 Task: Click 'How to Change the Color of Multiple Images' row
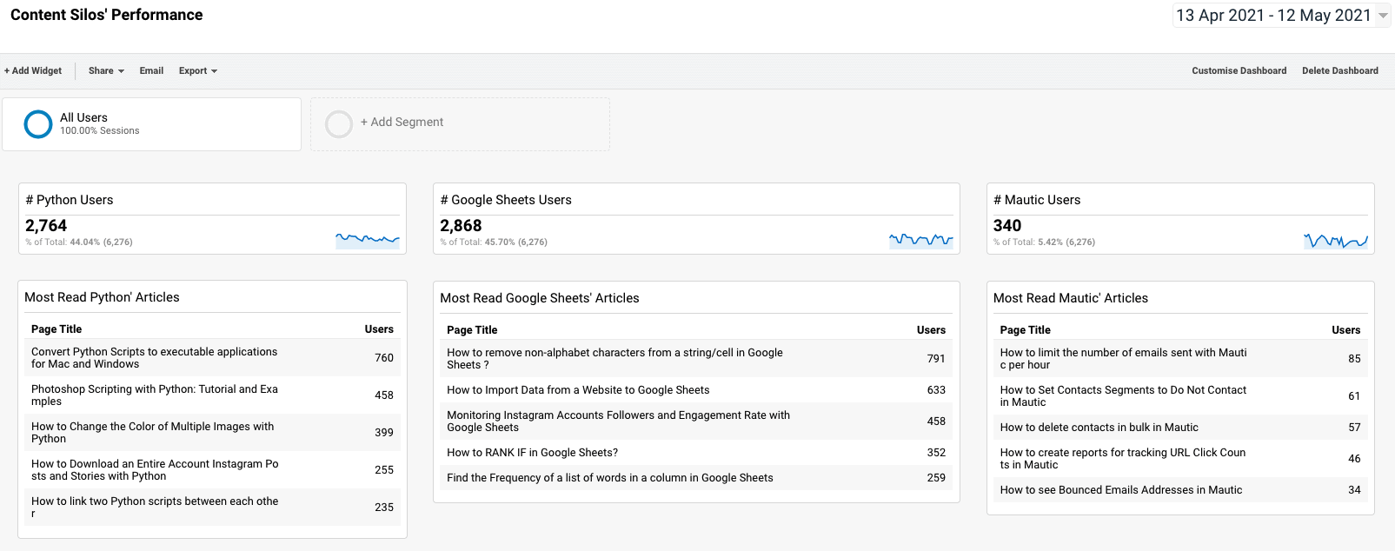(212, 433)
